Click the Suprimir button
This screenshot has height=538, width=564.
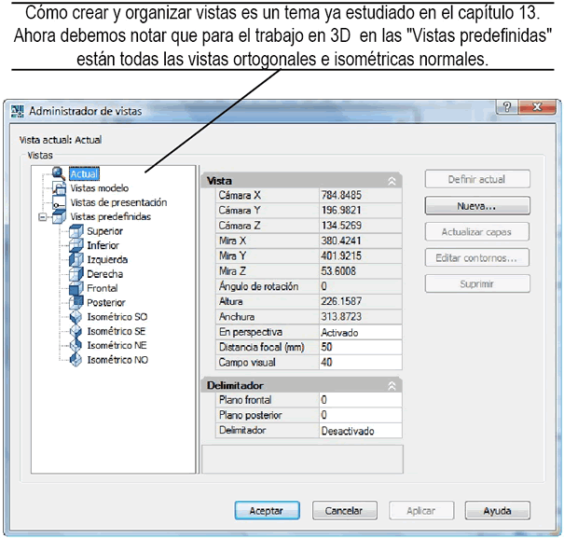pyautogui.click(x=477, y=284)
